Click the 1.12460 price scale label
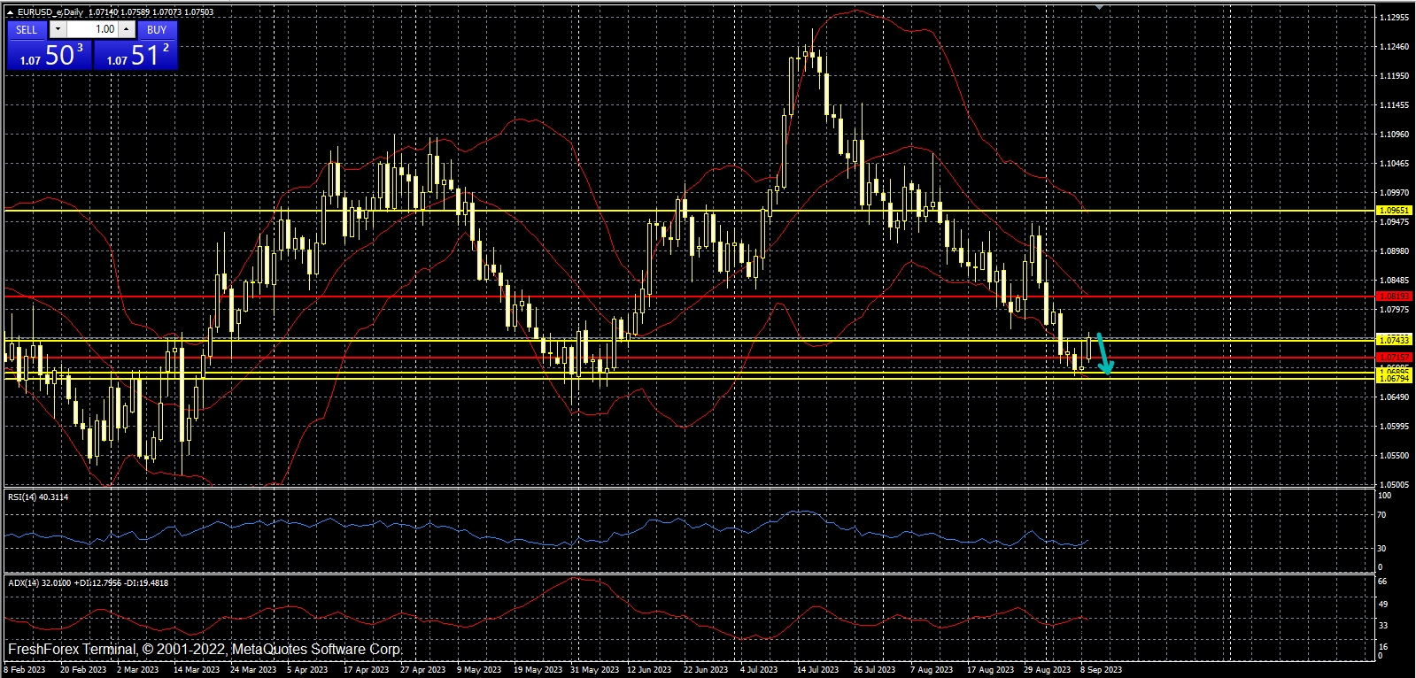This screenshot has height=678, width=1416. [1394, 47]
